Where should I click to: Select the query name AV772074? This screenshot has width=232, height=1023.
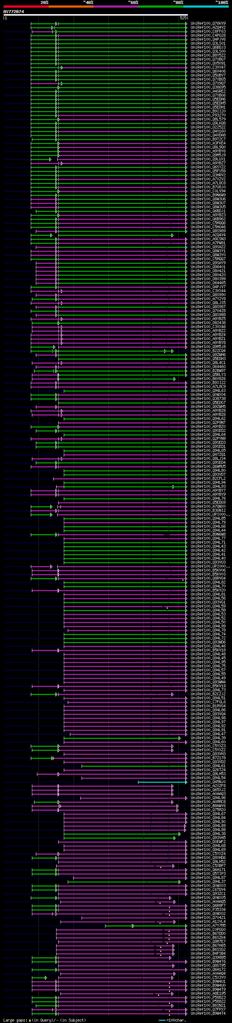pyautogui.click(x=13, y=12)
